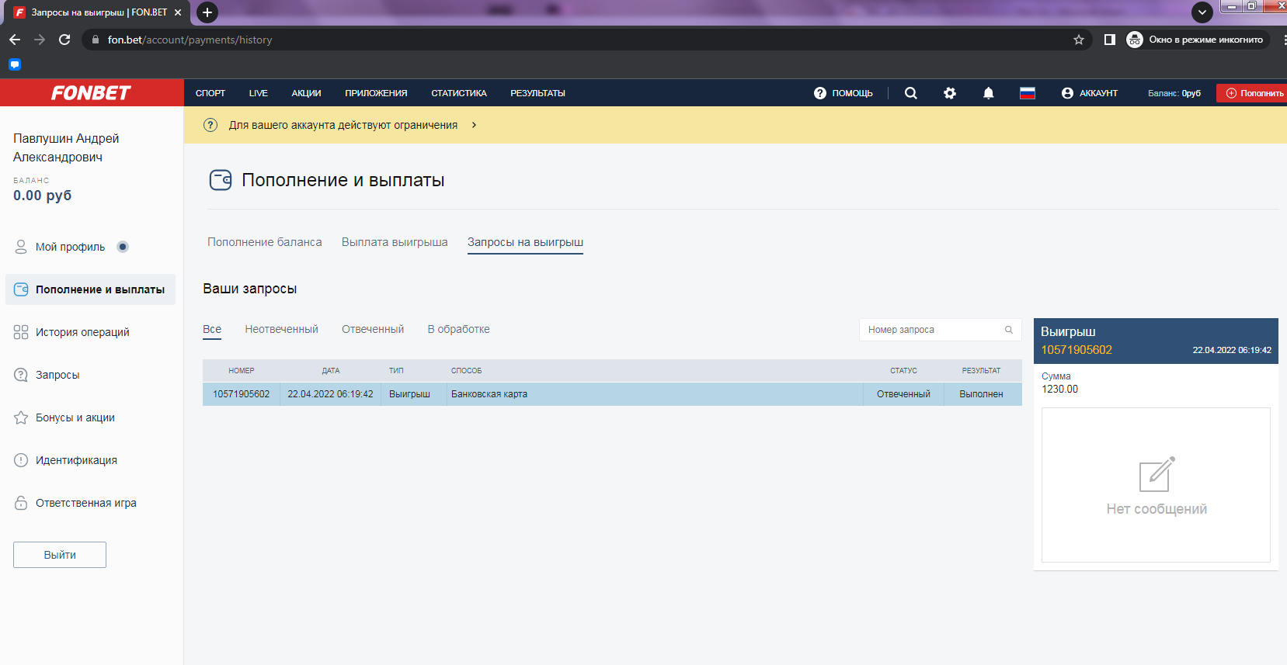This screenshot has height=665, width=1287.
Task: Click the Выйти logout button
Action: coord(60,555)
